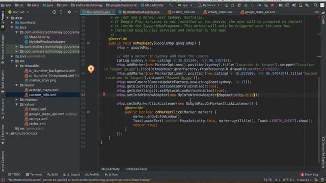The height and width of the screenshot is (183, 326).
Task: Open the Terminal tool window
Action: 34,174
